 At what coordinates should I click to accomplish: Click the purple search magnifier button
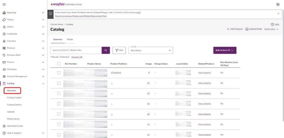click(x=106, y=50)
